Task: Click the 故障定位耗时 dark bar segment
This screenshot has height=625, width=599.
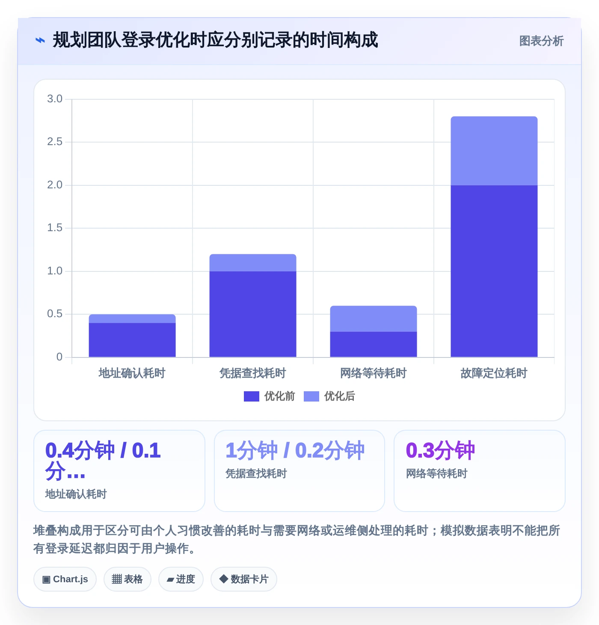Action: (x=494, y=271)
